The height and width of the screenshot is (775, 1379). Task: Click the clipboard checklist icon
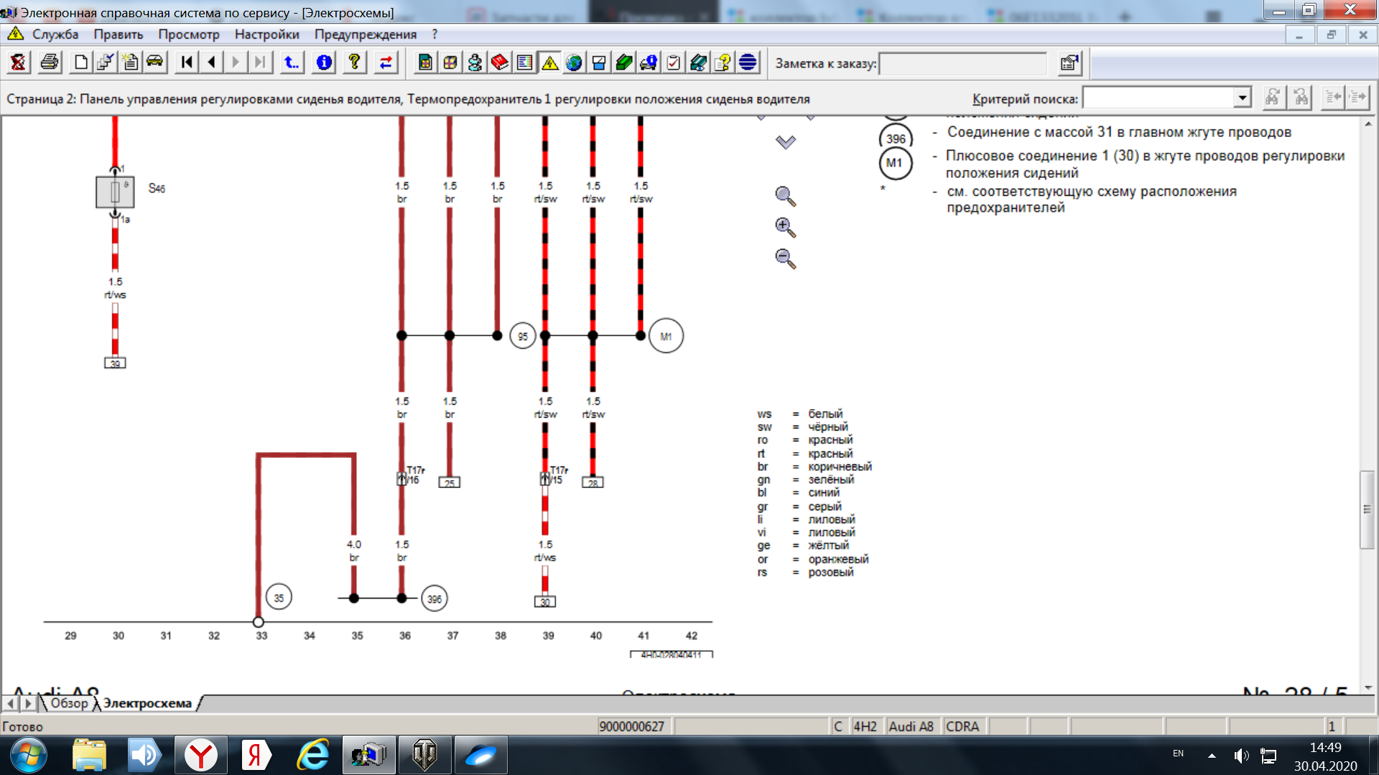tap(673, 63)
